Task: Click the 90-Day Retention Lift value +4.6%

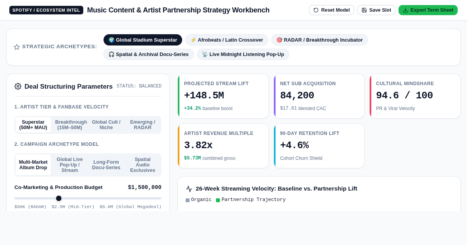Action: (294, 145)
